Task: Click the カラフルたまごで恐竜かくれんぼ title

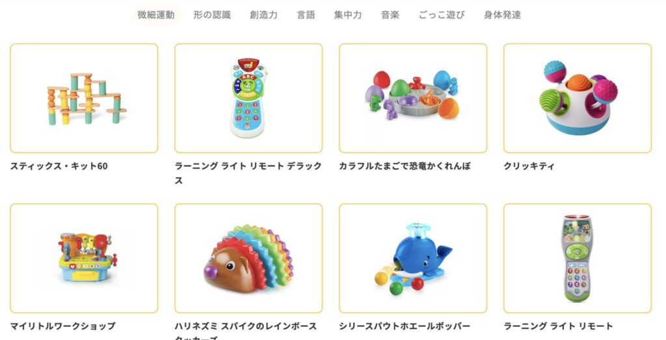Action: pyautogui.click(x=405, y=166)
